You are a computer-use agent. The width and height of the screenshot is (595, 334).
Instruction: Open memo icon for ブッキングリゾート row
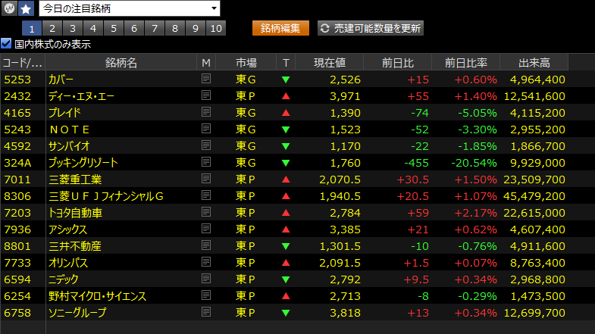pyautogui.click(x=206, y=162)
